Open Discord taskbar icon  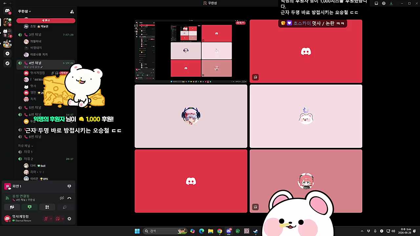coord(229,231)
